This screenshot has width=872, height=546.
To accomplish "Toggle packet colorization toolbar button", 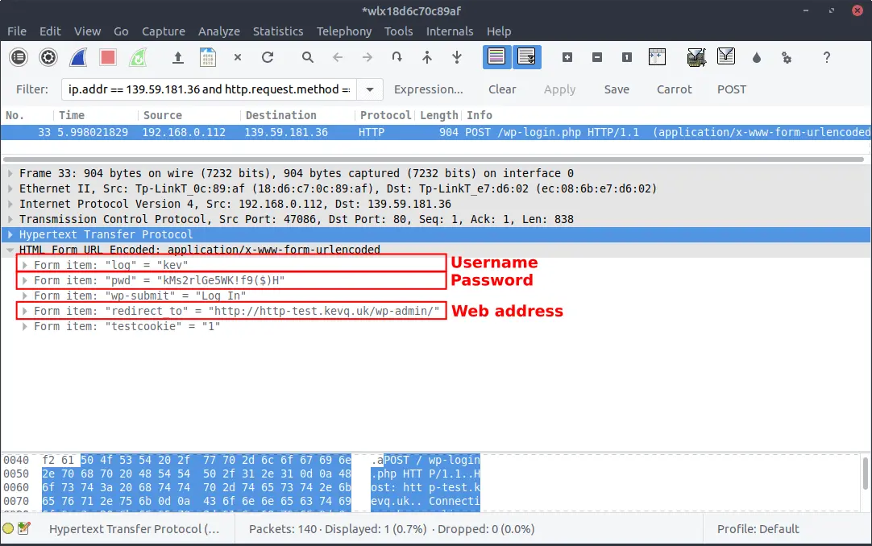I will (496, 57).
